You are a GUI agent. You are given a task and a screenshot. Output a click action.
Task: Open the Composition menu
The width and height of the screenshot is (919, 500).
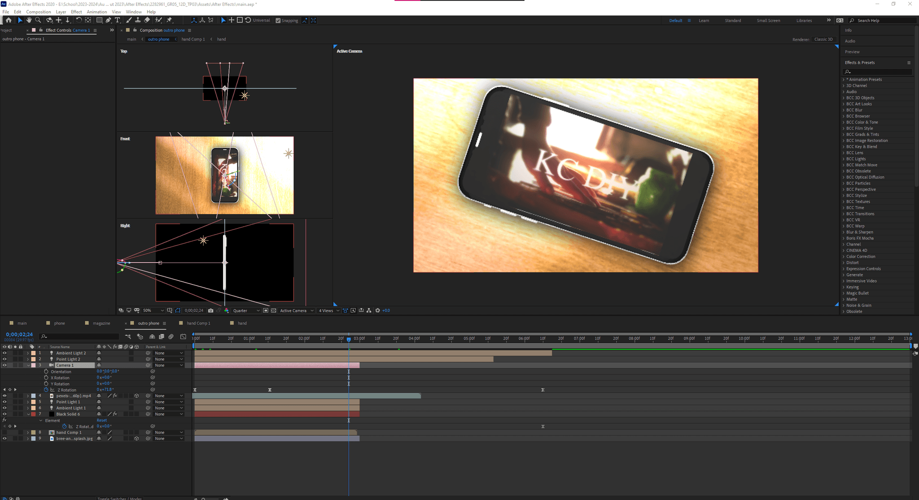pos(38,12)
